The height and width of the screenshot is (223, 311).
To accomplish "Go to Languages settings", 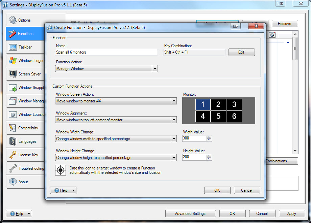I will point(27,141).
